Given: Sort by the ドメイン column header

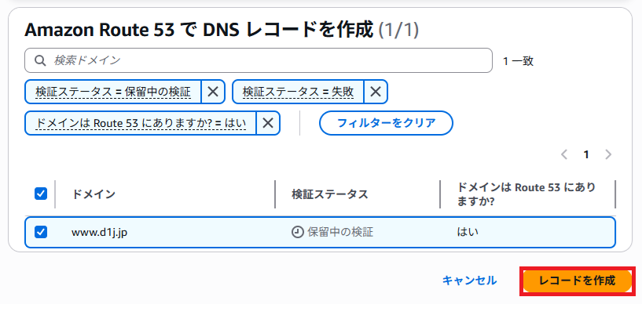Looking at the screenshot, I should pyautogui.click(x=94, y=194).
